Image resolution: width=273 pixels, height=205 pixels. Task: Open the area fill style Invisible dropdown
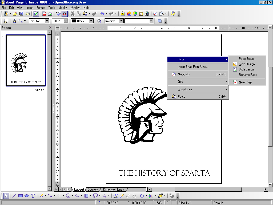pyautogui.click(x=121, y=21)
